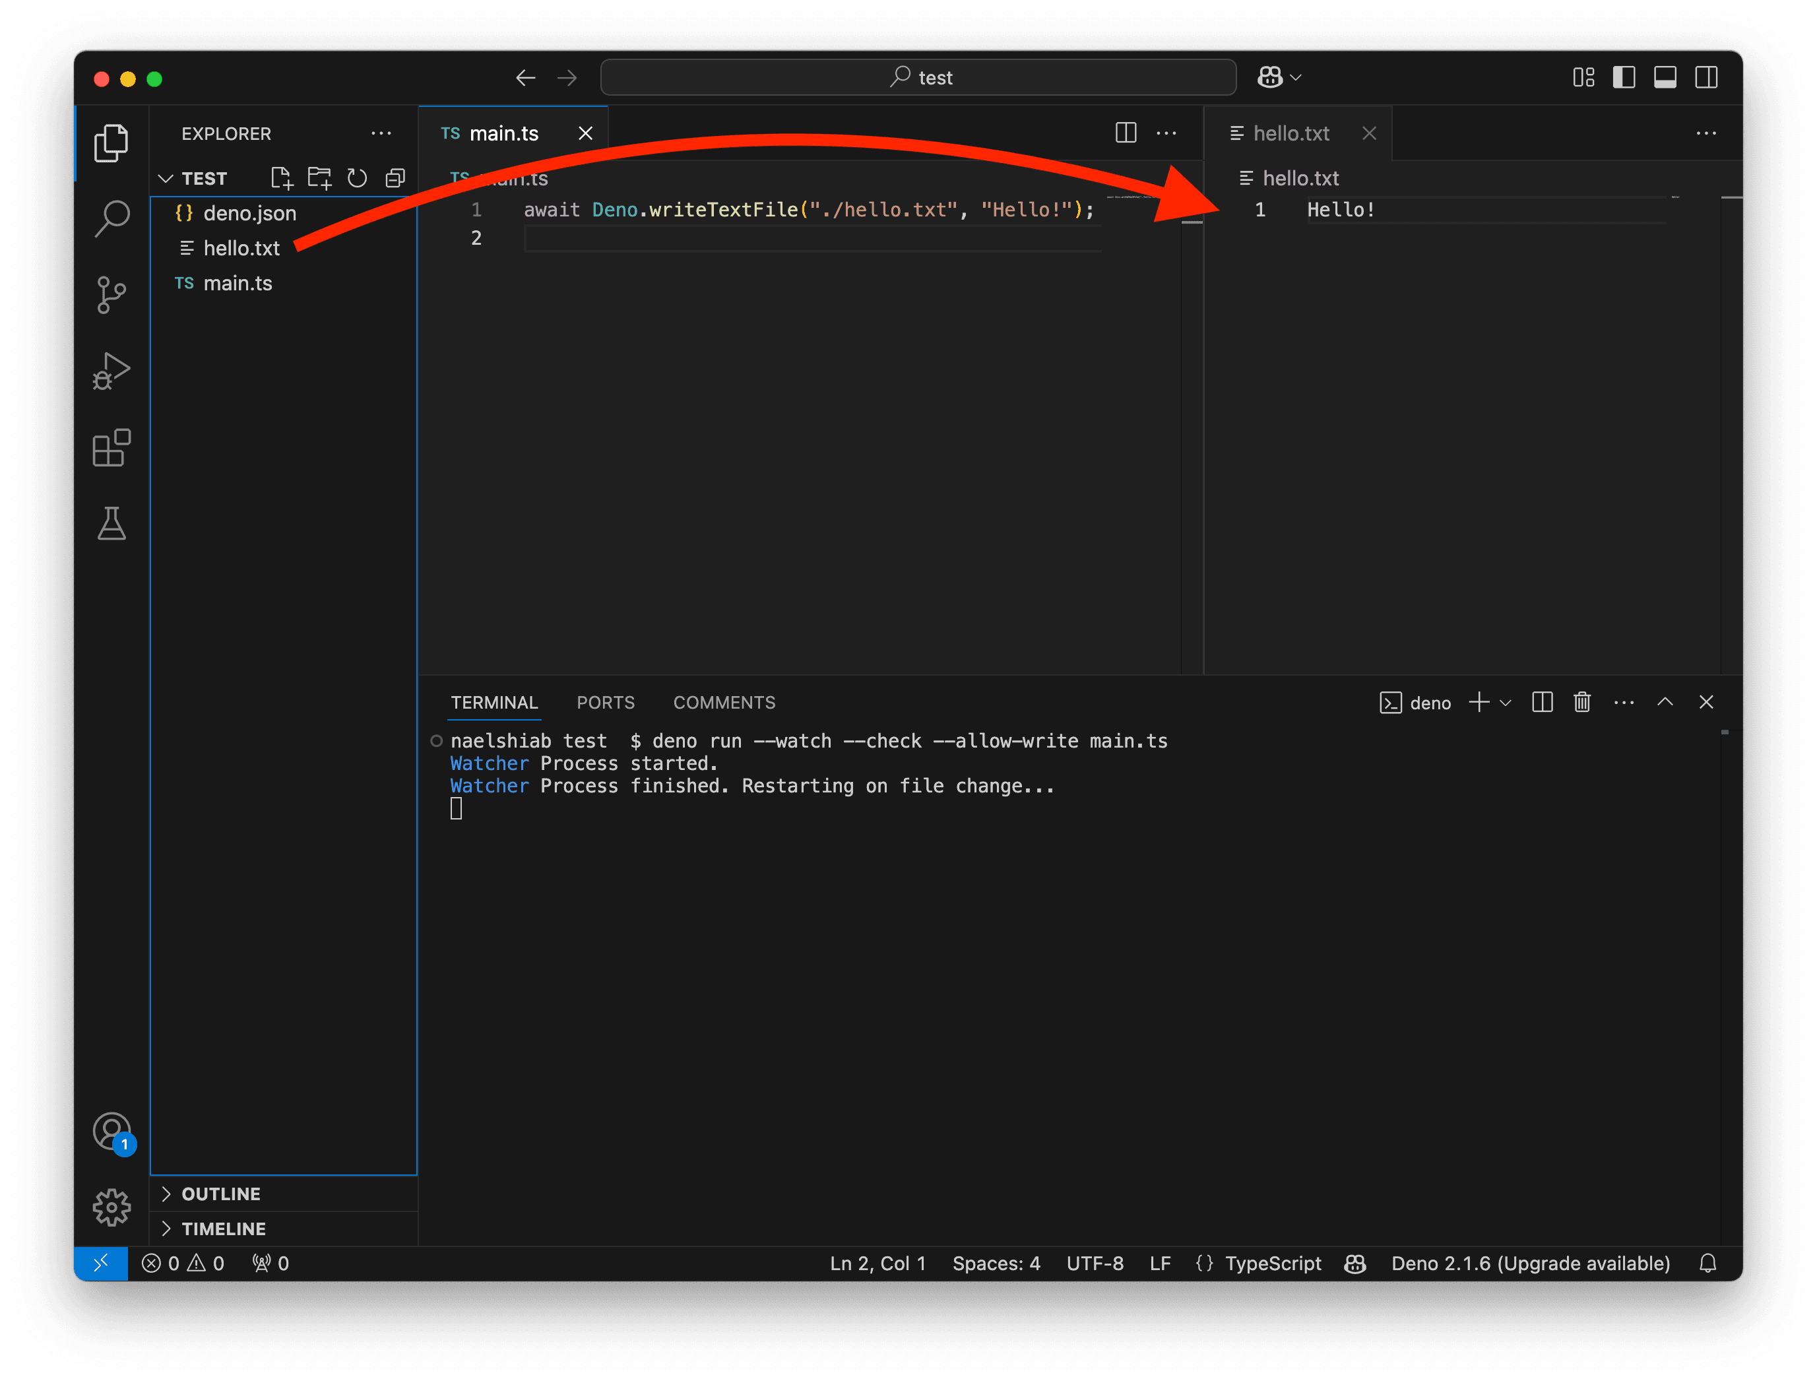Viewport: 1817px width, 1379px height.
Task: Change indentation via Spaces: 4
Action: 996,1263
